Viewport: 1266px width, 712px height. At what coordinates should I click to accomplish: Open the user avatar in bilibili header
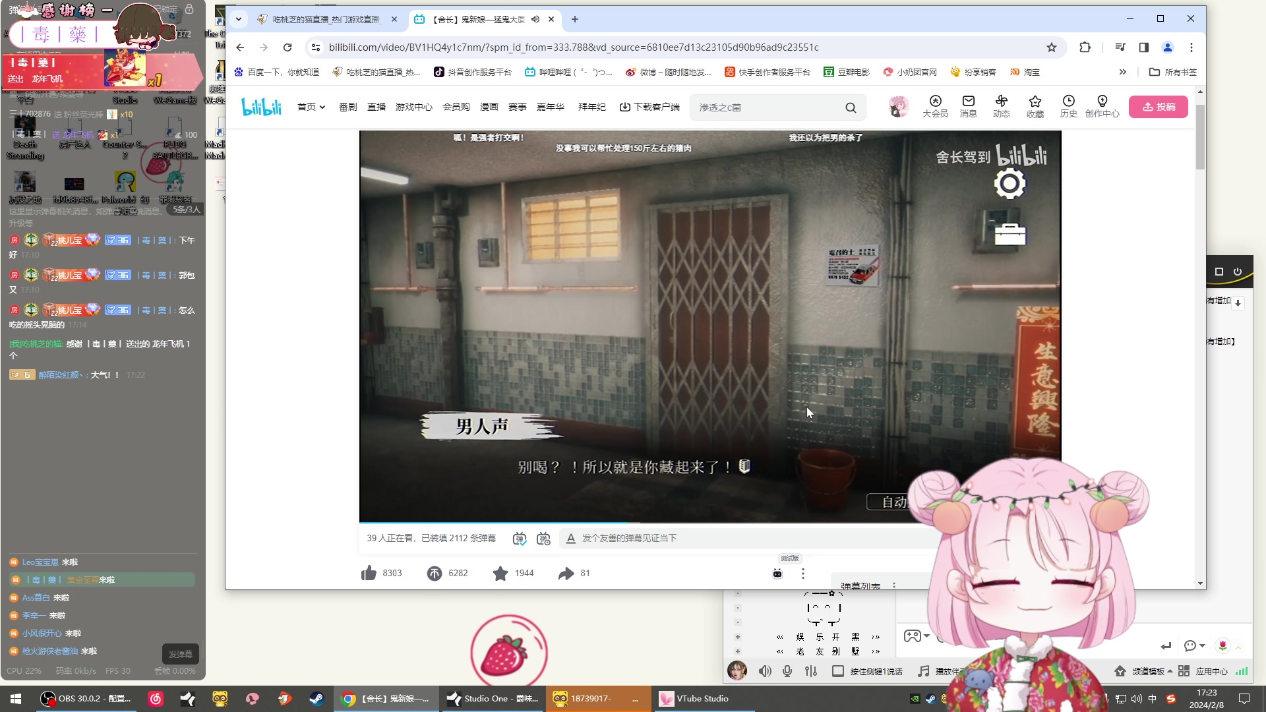point(898,107)
